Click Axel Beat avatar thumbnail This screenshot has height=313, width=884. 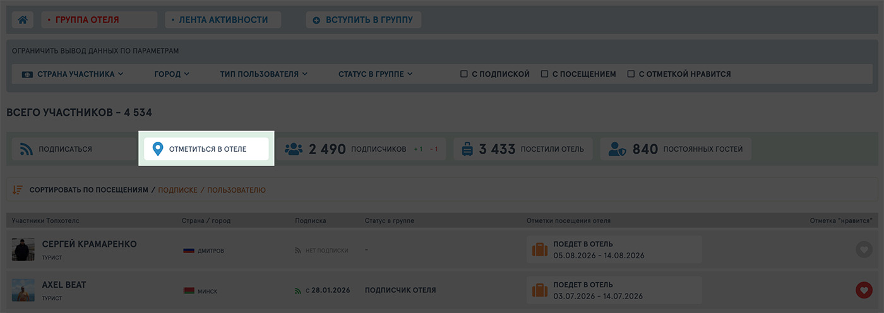(x=23, y=290)
